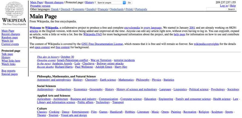Open the 2001 year link
The width and height of the screenshot is (242, 118).
pos(192,28)
